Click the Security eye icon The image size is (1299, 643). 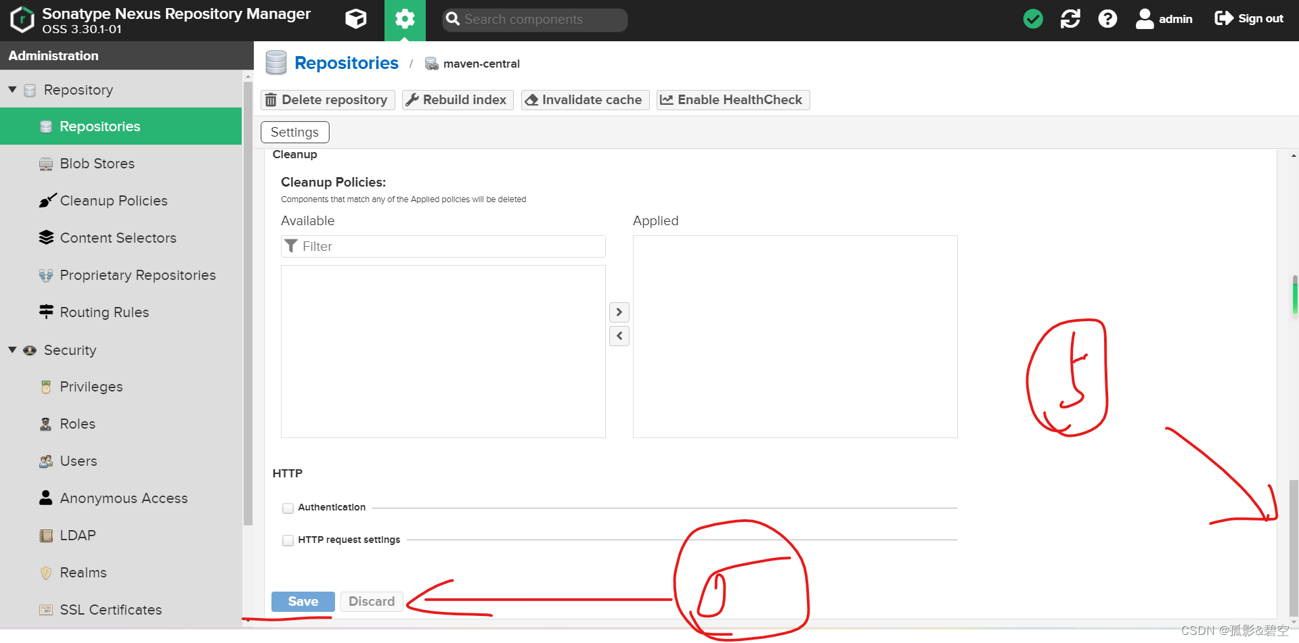30,350
